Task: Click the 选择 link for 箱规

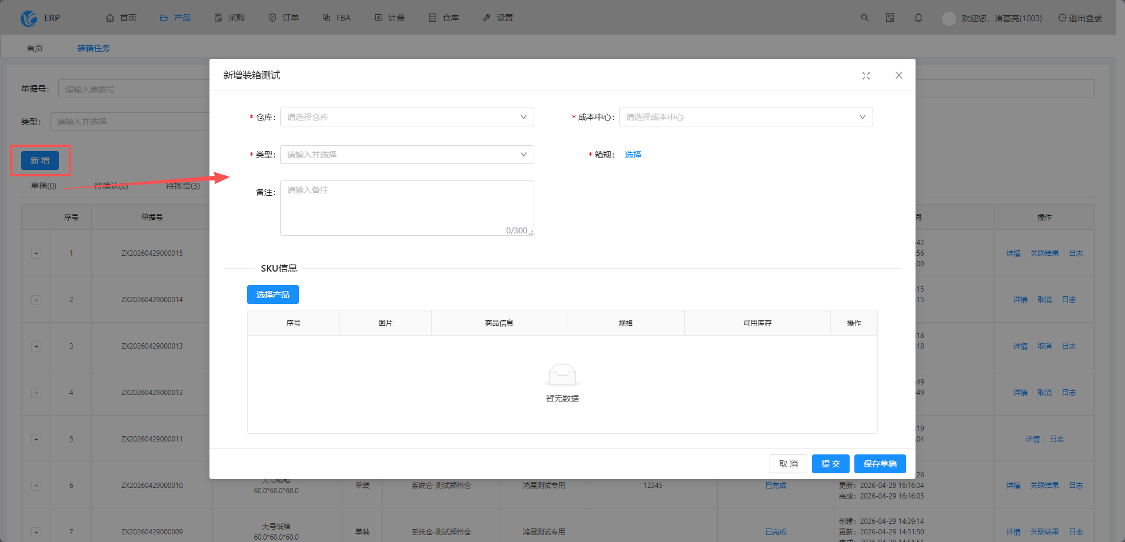Action: point(633,155)
